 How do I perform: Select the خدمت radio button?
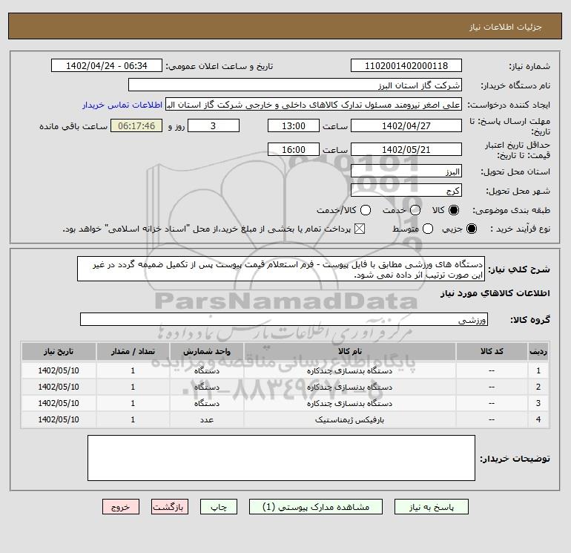tap(415, 210)
